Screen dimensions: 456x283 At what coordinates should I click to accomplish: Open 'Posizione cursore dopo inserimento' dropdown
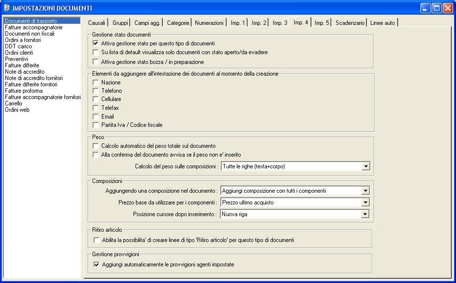(x=365, y=214)
